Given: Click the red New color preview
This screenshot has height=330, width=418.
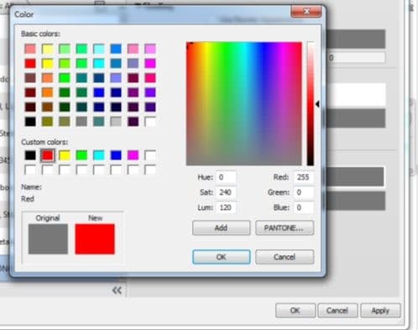Looking at the screenshot, I should click(95, 239).
